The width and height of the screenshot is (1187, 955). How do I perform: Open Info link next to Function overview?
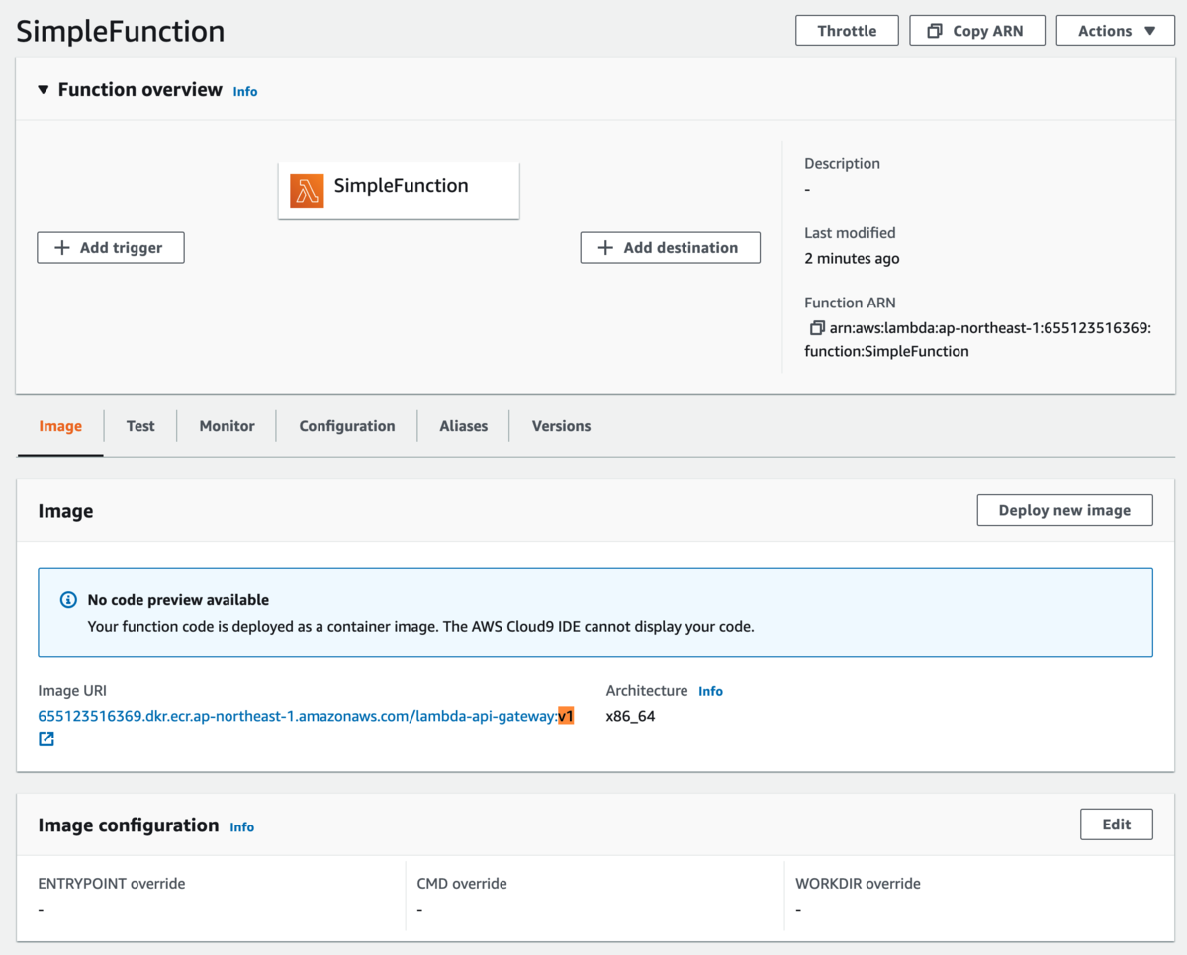point(245,91)
